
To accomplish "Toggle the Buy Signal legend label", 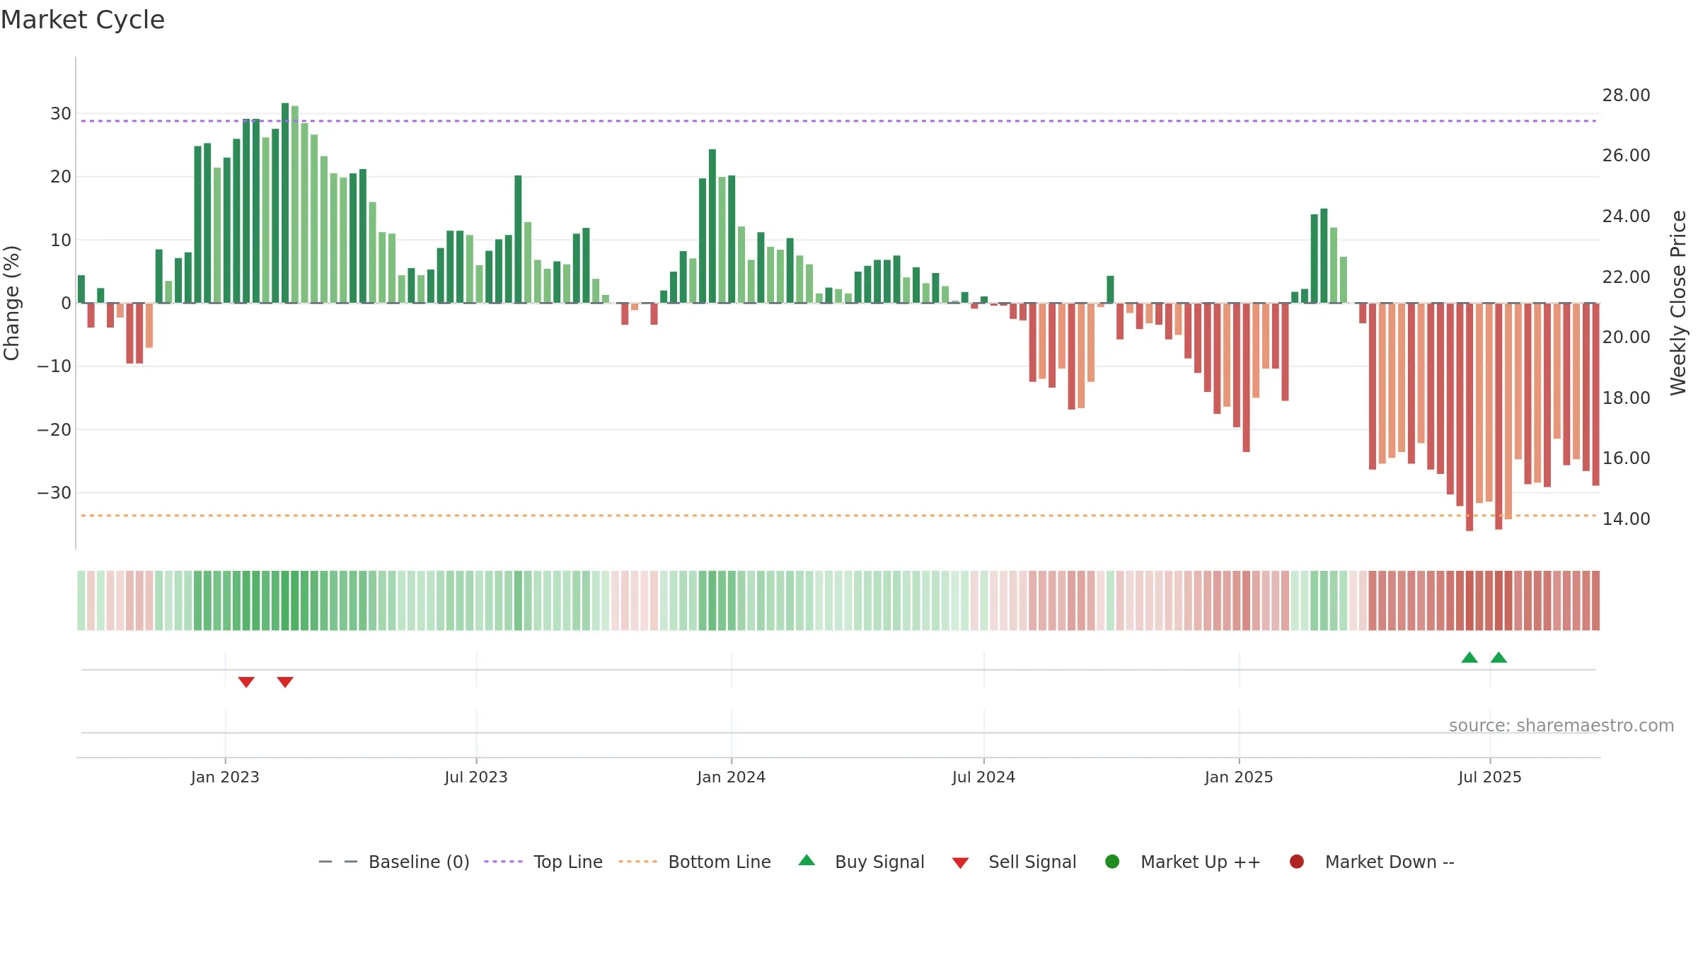I will click(x=879, y=862).
